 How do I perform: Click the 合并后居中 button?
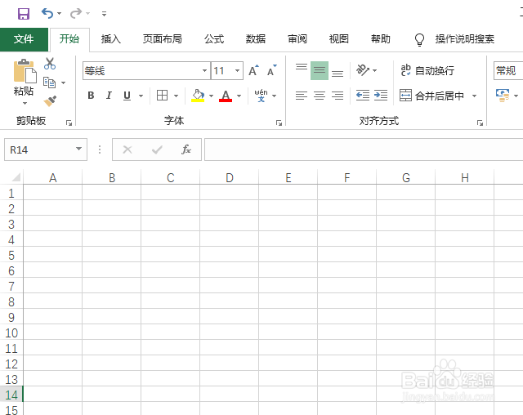click(432, 96)
